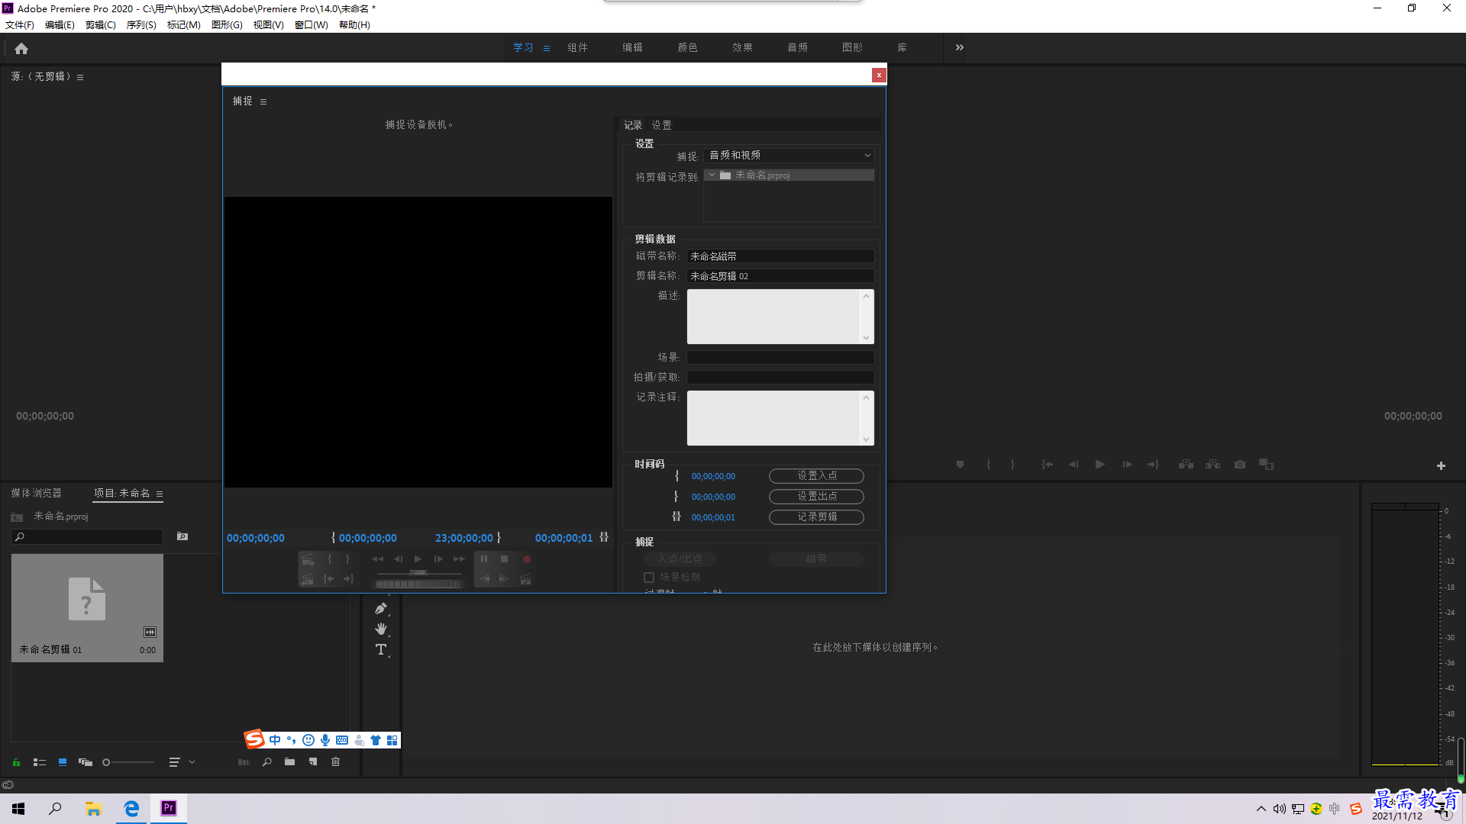Click the Pause button in capture transport
This screenshot has height=824, width=1466.
tap(484, 559)
